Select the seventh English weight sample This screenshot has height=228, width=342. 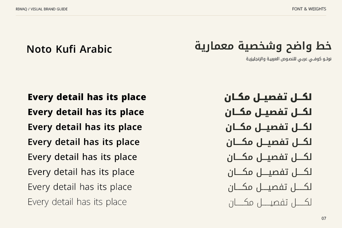[x=79, y=187]
